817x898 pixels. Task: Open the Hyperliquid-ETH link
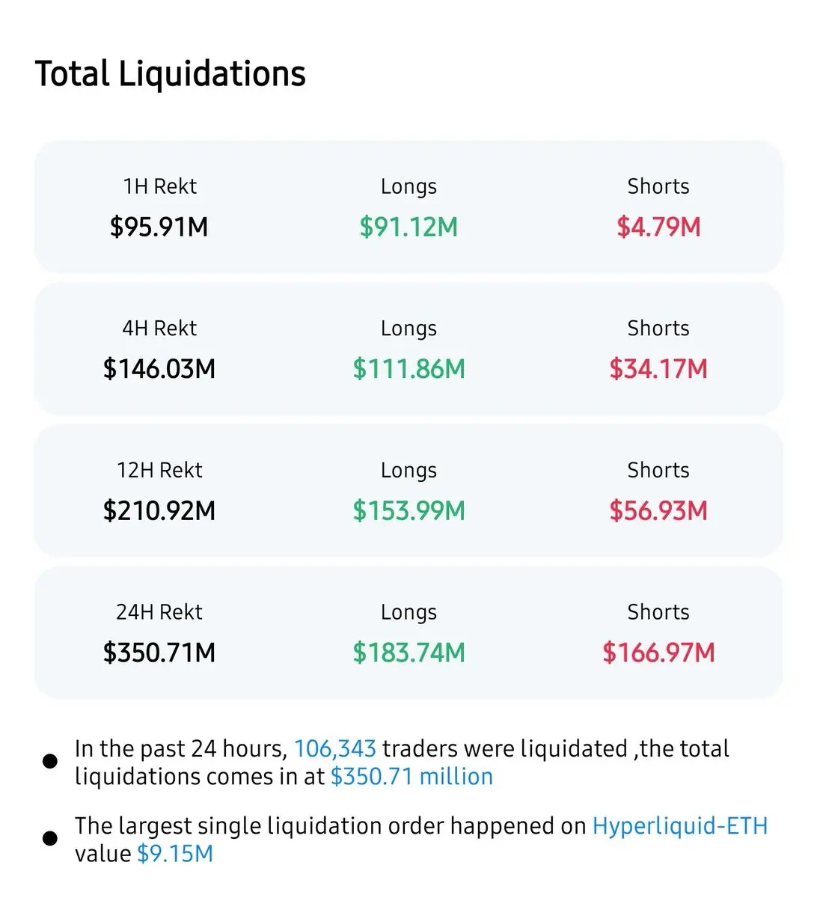(679, 826)
